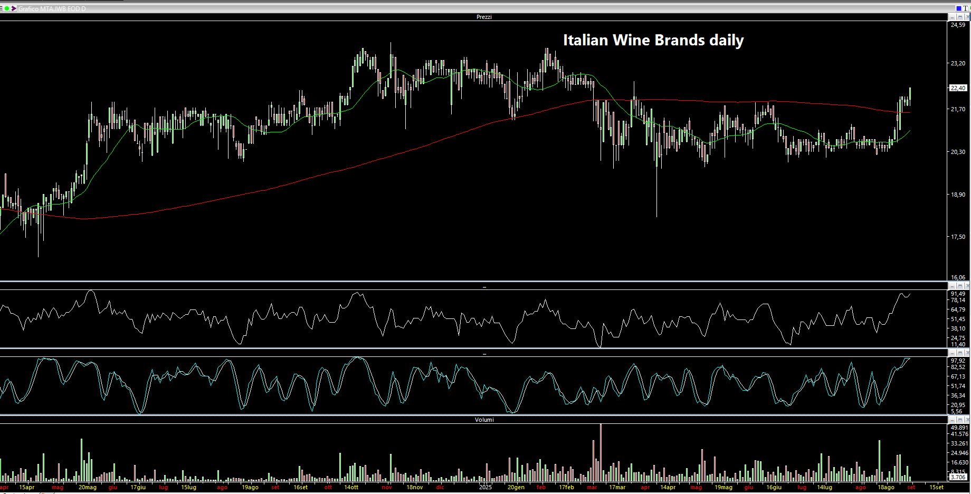Screen dimensions: 971x494
Task: Click the 14lug date label on the time axis
Action: coord(825,487)
